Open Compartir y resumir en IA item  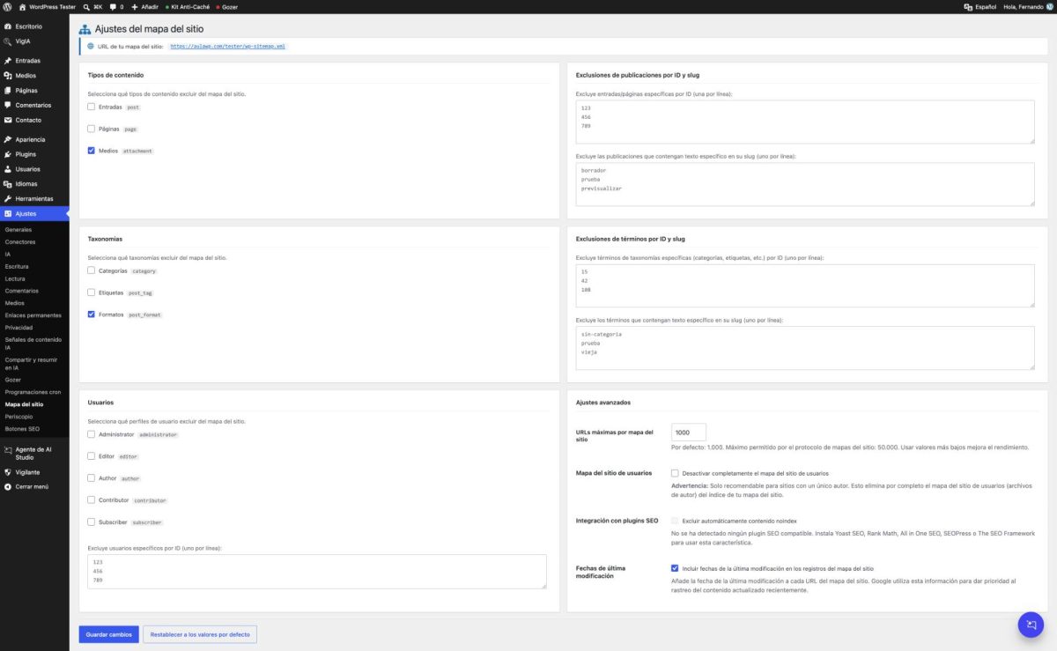(32, 364)
